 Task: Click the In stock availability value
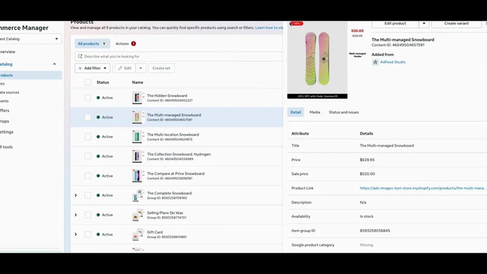[x=366, y=217]
